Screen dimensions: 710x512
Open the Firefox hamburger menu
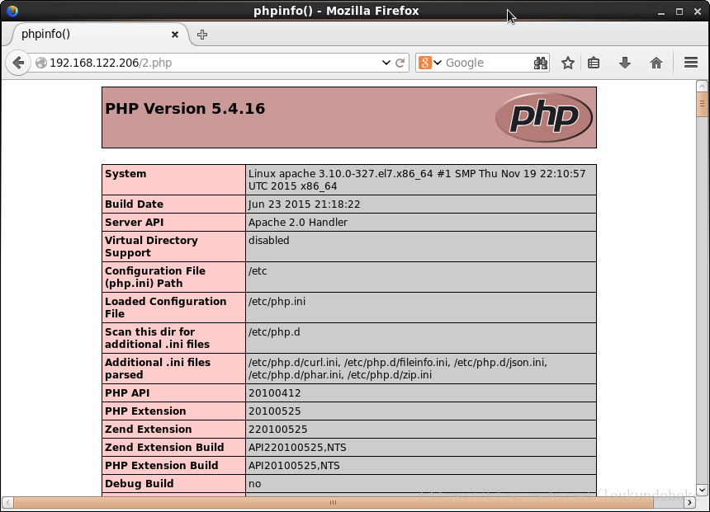click(x=690, y=63)
